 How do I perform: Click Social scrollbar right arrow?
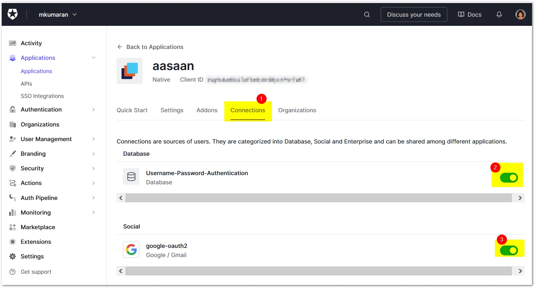click(x=520, y=271)
